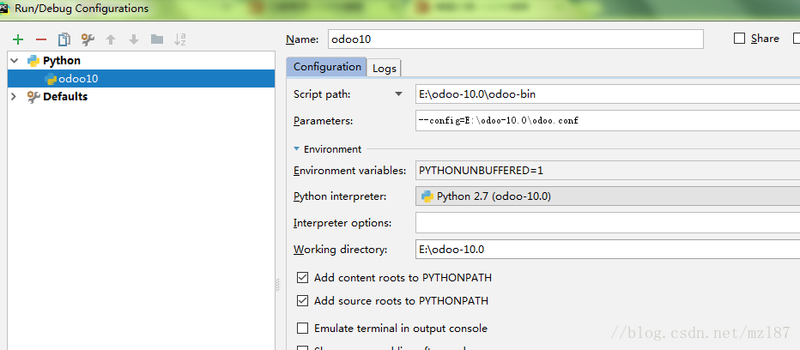Add a new configuration with the plus icon
This screenshot has height=350, width=800.
[18, 39]
